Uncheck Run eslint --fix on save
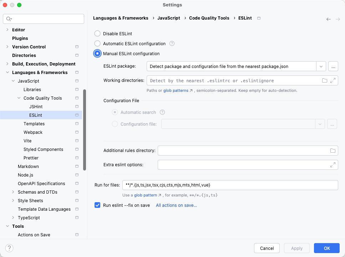 coord(97,205)
